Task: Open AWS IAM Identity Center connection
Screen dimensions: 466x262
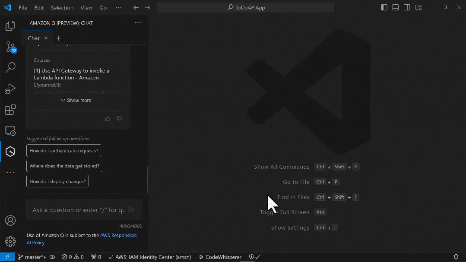Action: [150, 257]
